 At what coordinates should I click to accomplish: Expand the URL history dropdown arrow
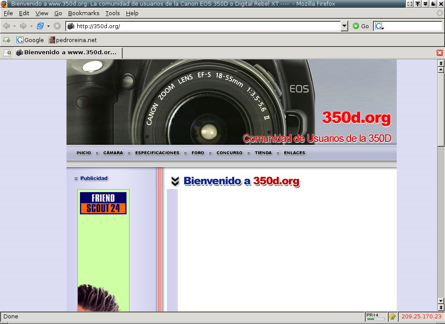pyautogui.click(x=345, y=26)
